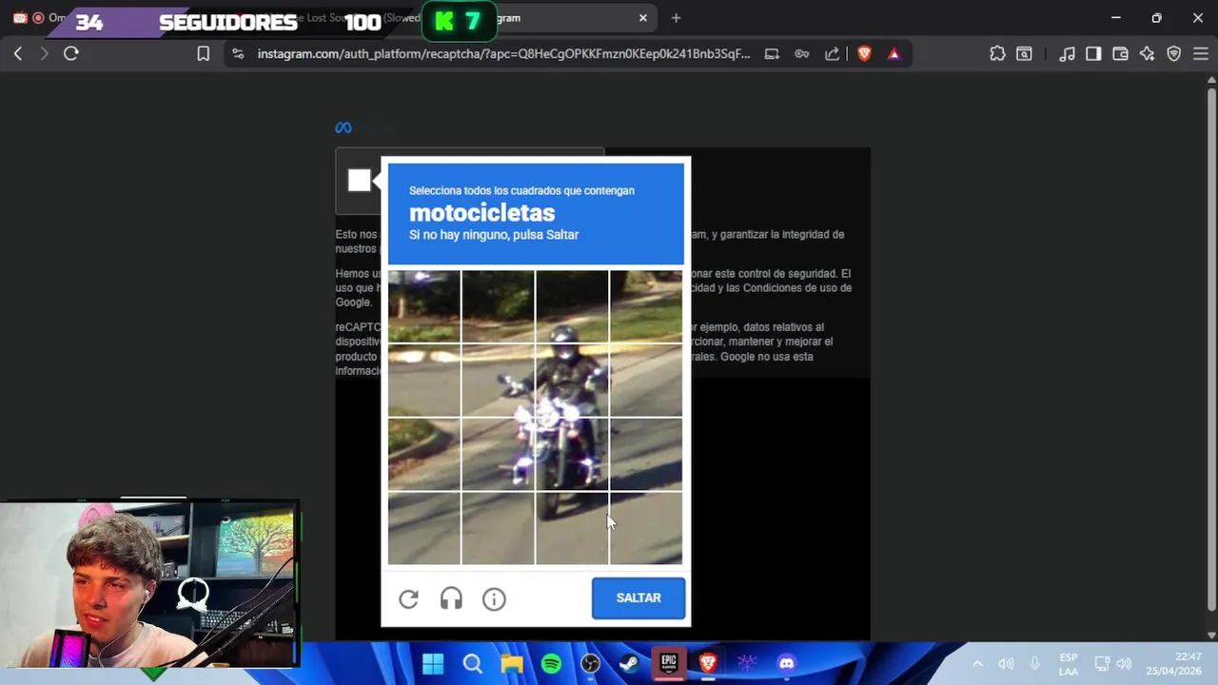Click the browser page vertical scrollbar
The height and width of the screenshot is (685, 1218).
tap(1211, 347)
